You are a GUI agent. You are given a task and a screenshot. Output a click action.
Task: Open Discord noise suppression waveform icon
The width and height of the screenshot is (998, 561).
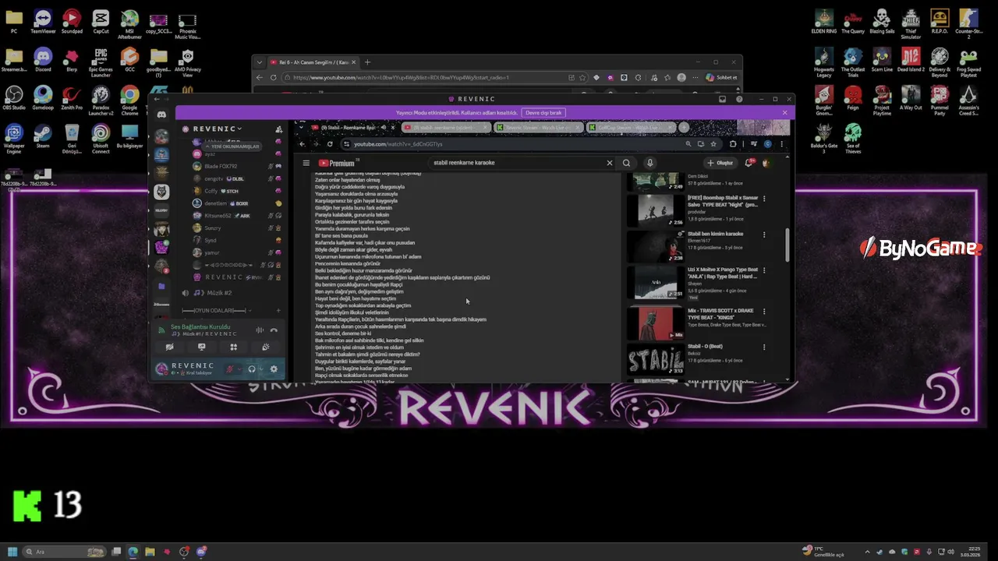(x=260, y=330)
